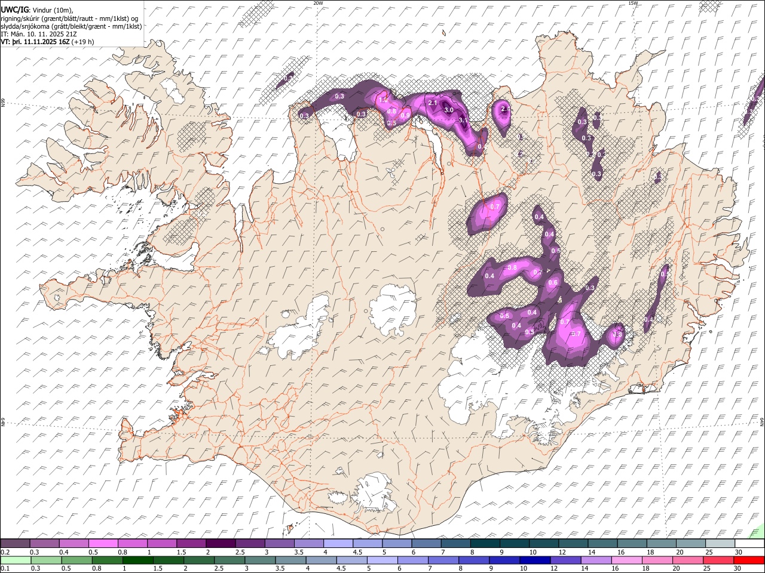Click the deep navy swatch above bottom label 10
Viewport: 765px width, 573px height.
[534, 560]
